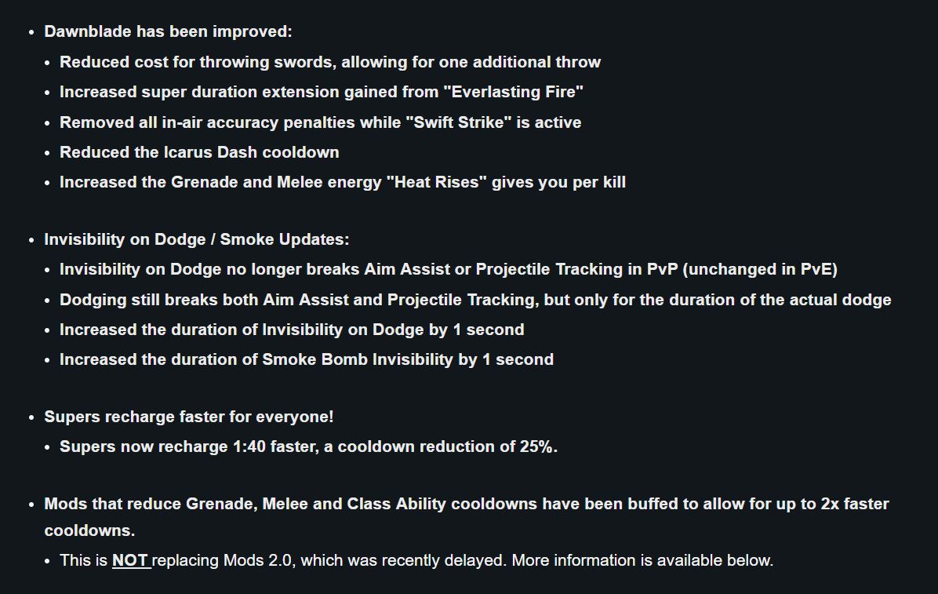938x594 pixels.
Task: Click the Icarus Dash cooldown line
Action: (199, 152)
